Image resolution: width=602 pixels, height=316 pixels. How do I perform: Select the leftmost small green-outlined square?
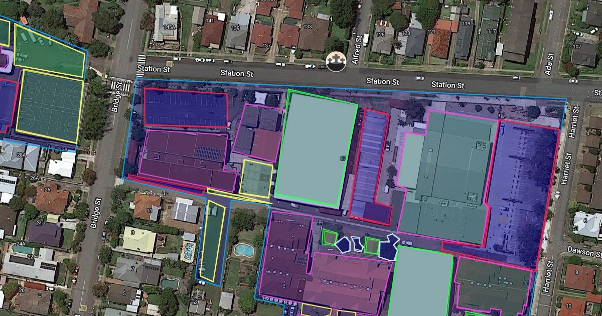pyautogui.click(x=329, y=237)
